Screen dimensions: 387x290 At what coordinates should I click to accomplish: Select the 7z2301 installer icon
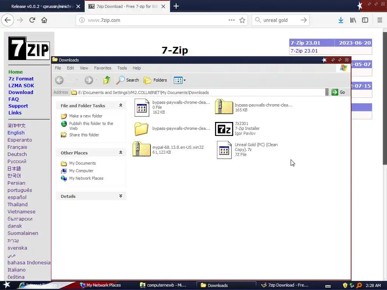pyautogui.click(x=224, y=129)
